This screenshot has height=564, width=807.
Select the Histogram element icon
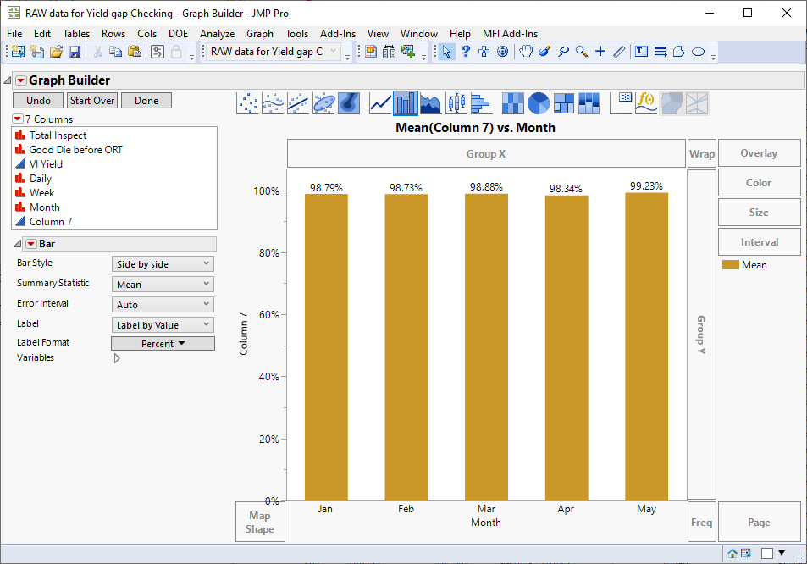pos(481,103)
